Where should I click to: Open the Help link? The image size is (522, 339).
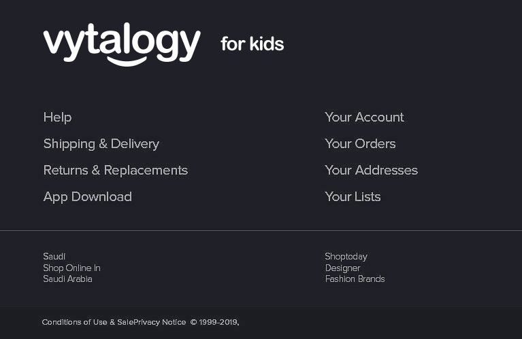(57, 118)
